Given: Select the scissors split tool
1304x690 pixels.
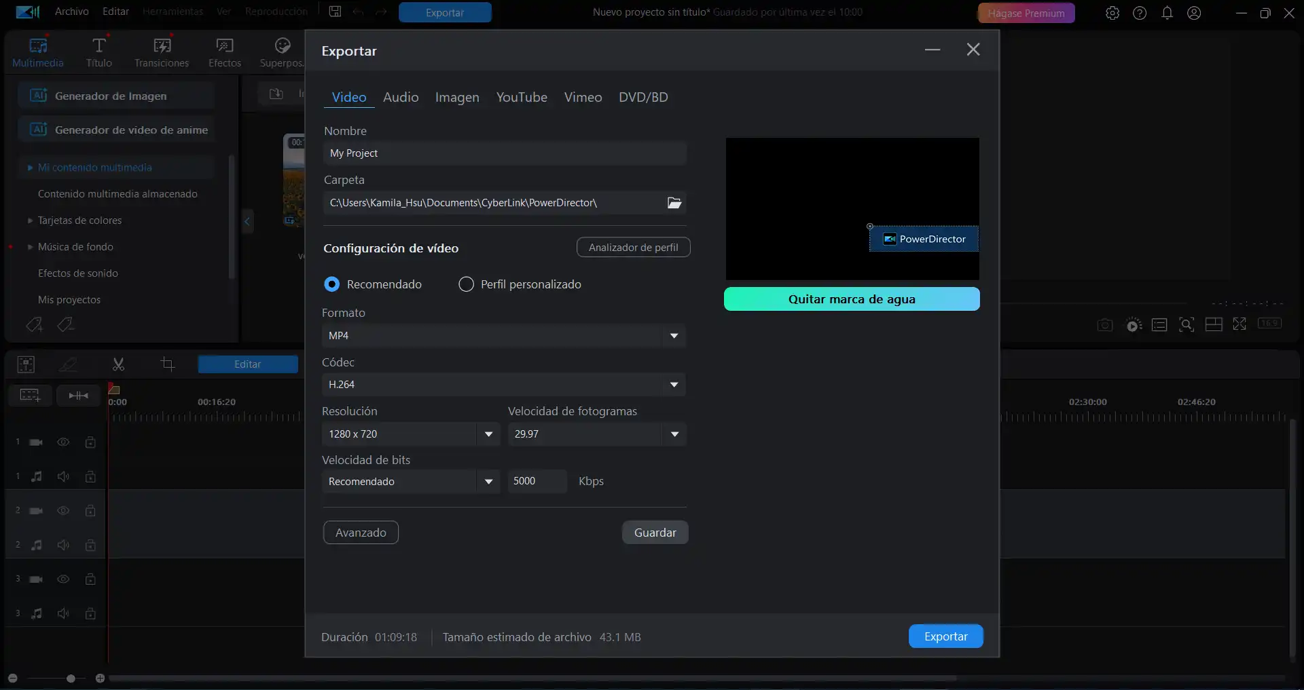Looking at the screenshot, I should point(118,364).
